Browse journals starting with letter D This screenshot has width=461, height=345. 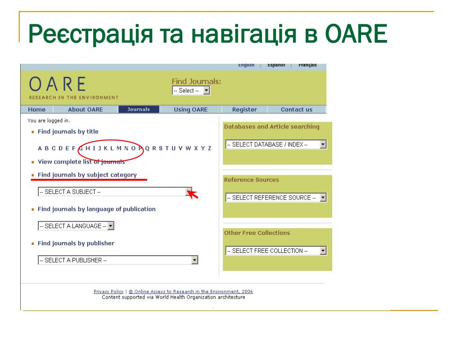point(60,148)
